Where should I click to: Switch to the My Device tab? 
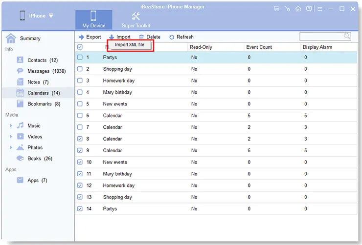point(94,20)
